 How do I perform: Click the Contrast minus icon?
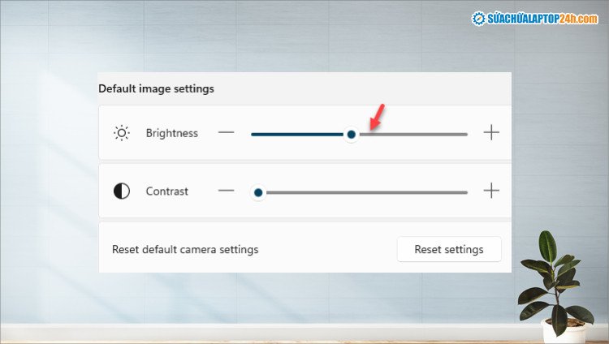pos(226,191)
